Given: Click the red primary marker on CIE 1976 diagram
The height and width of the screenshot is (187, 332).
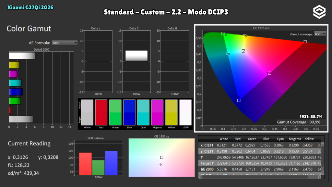Looking at the screenshot, I should pyautogui.click(x=305, y=42).
